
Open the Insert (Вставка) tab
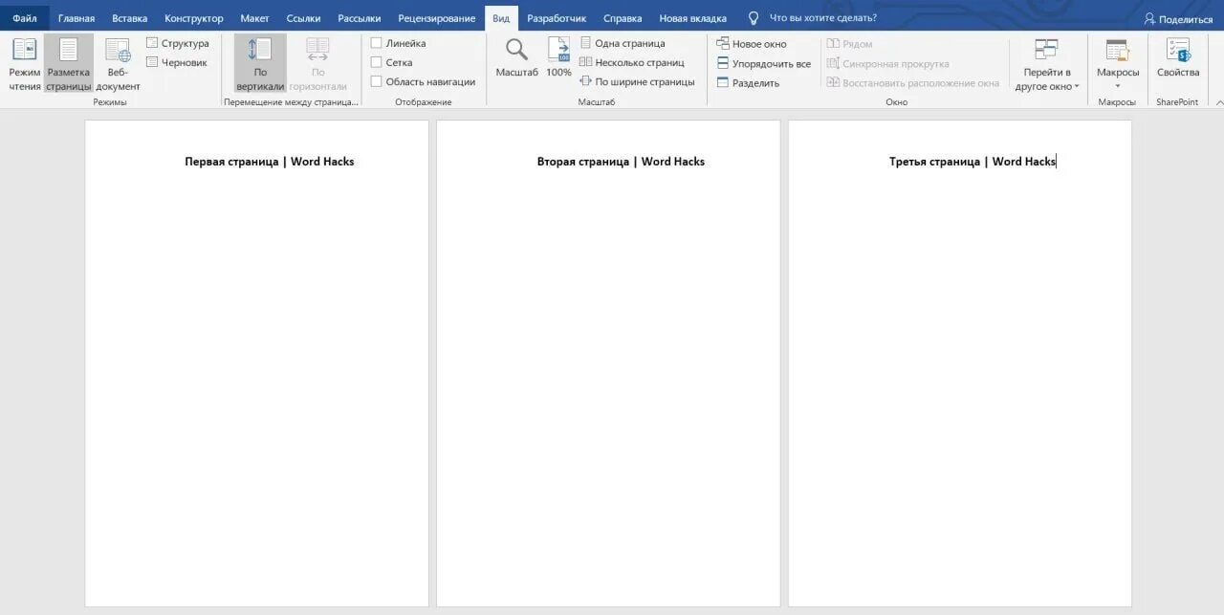[129, 18]
